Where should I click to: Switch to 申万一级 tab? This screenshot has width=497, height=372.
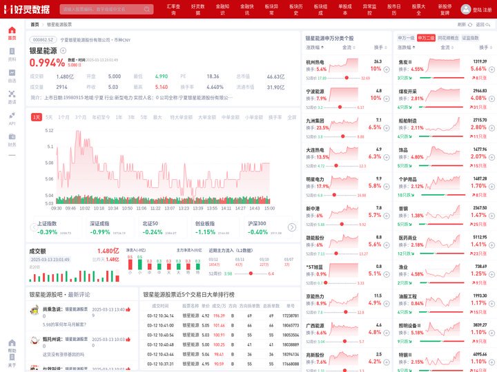pos(406,38)
